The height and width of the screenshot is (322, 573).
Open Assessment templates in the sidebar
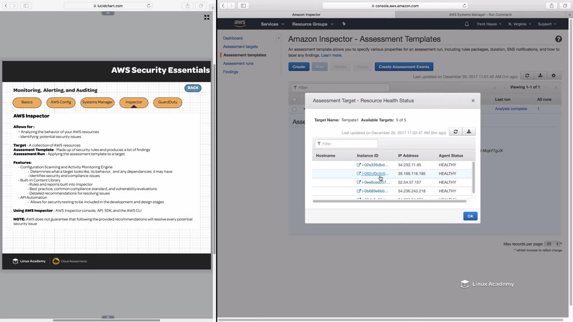click(244, 55)
